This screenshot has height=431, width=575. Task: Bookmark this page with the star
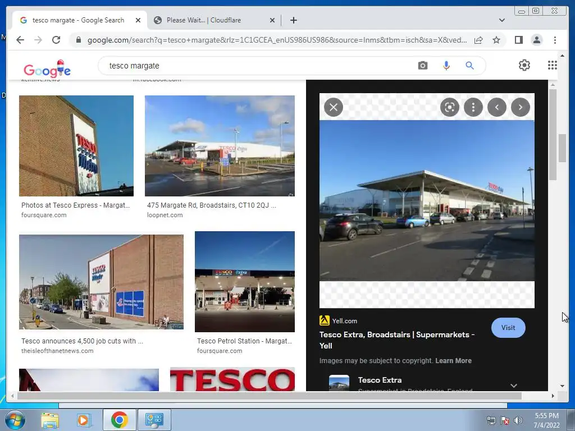click(x=496, y=40)
